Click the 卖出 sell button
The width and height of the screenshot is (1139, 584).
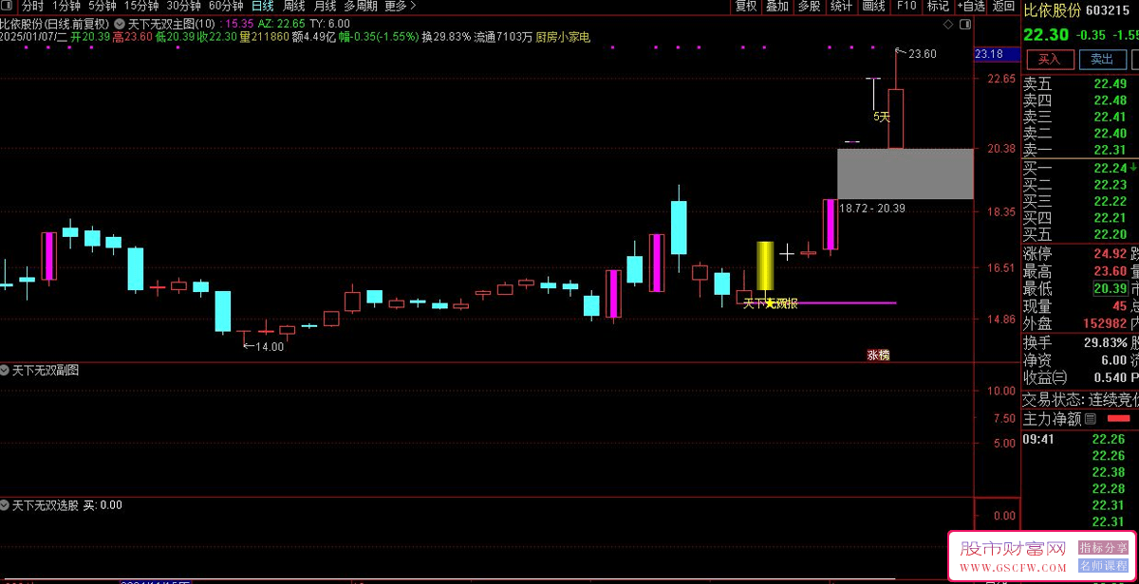tap(1102, 59)
